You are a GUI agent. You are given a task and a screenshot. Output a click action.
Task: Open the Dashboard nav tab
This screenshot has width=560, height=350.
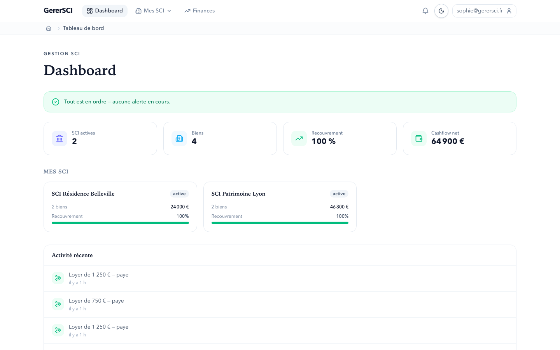[105, 11]
